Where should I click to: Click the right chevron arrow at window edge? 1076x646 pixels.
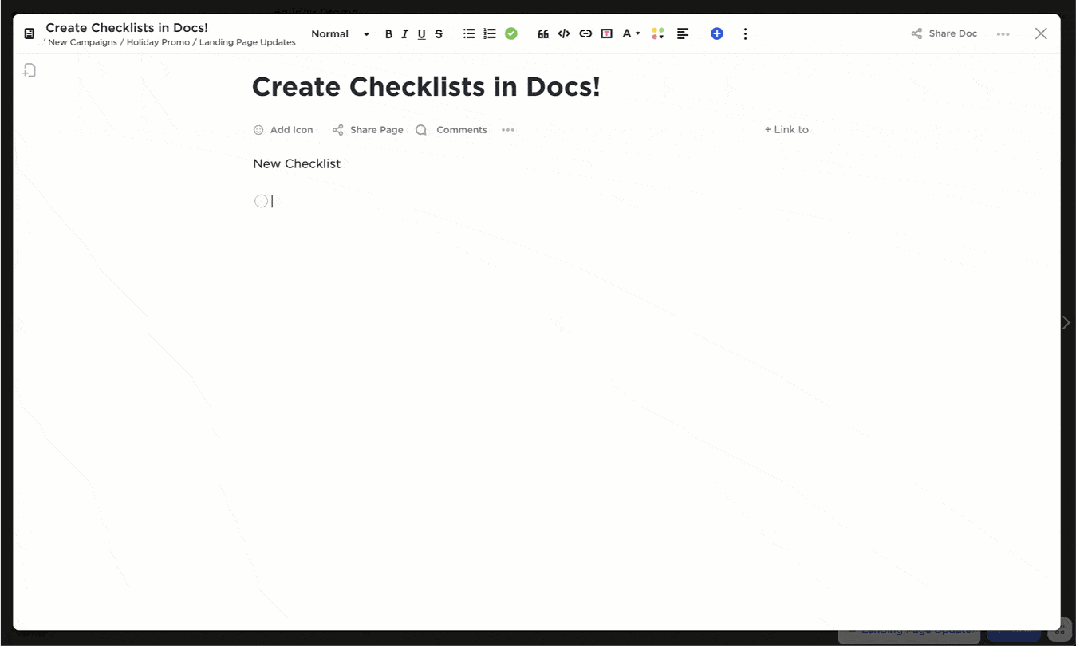(1066, 322)
